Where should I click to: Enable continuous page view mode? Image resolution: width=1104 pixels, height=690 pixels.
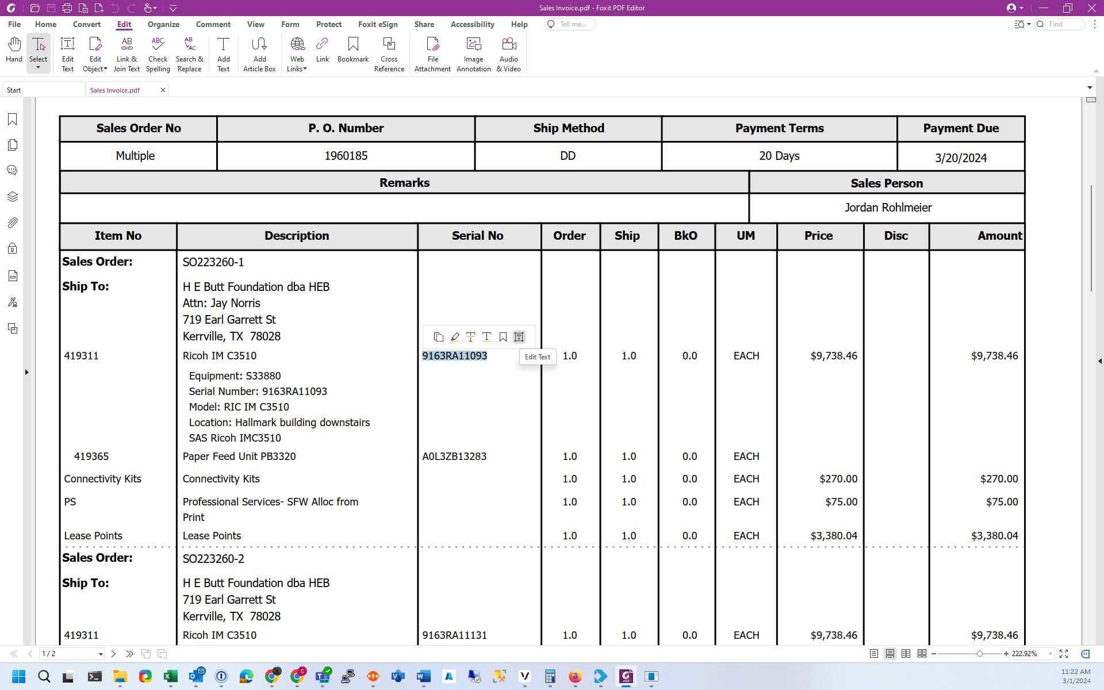point(890,654)
